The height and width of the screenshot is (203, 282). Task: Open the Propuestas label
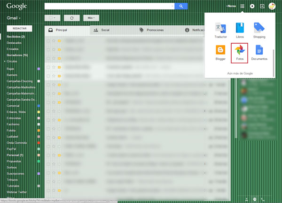click(x=14, y=161)
